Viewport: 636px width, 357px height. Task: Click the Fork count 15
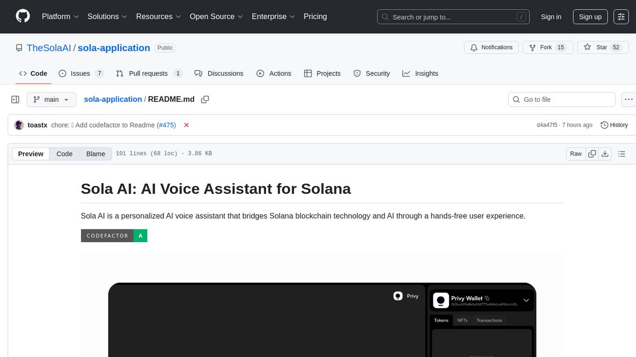pyautogui.click(x=561, y=48)
